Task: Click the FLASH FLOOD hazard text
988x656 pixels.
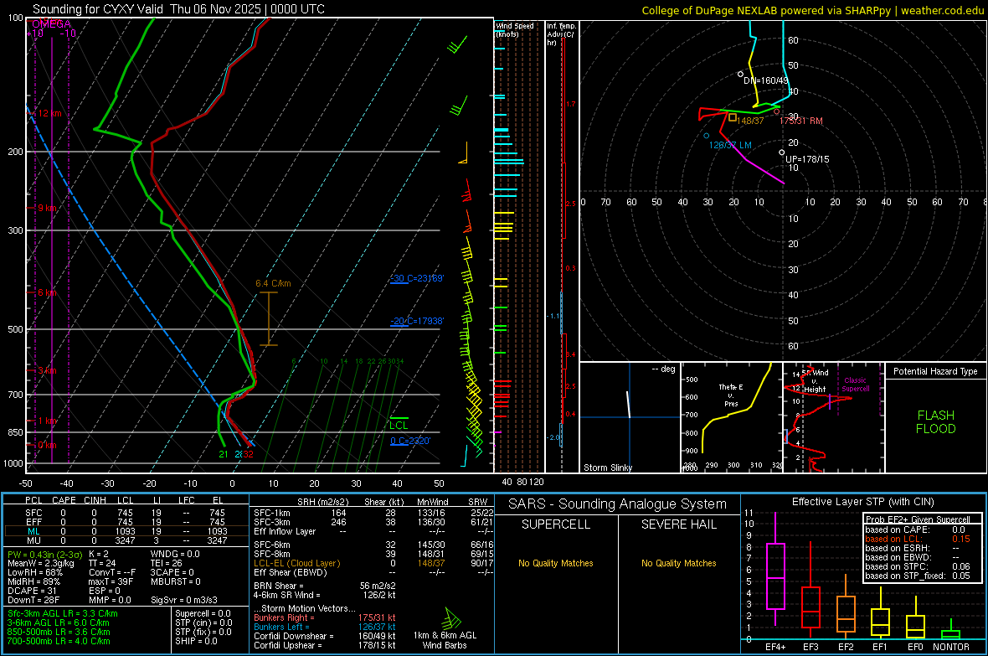Action: pyautogui.click(x=936, y=422)
